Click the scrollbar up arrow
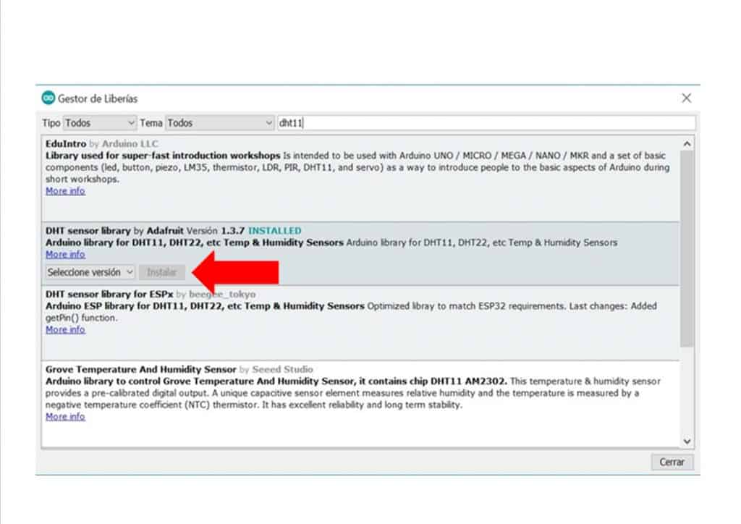The image size is (741, 524). click(x=687, y=144)
